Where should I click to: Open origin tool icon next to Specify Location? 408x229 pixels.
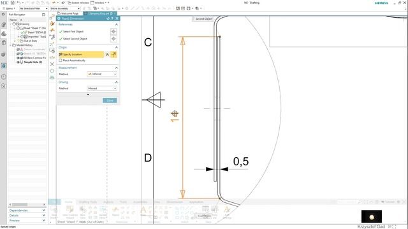[x=107, y=54]
